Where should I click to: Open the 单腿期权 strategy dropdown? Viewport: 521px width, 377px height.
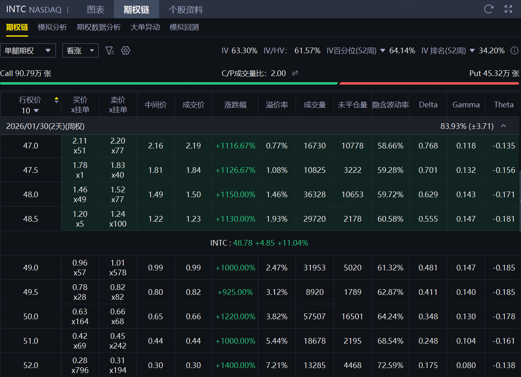point(28,50)
